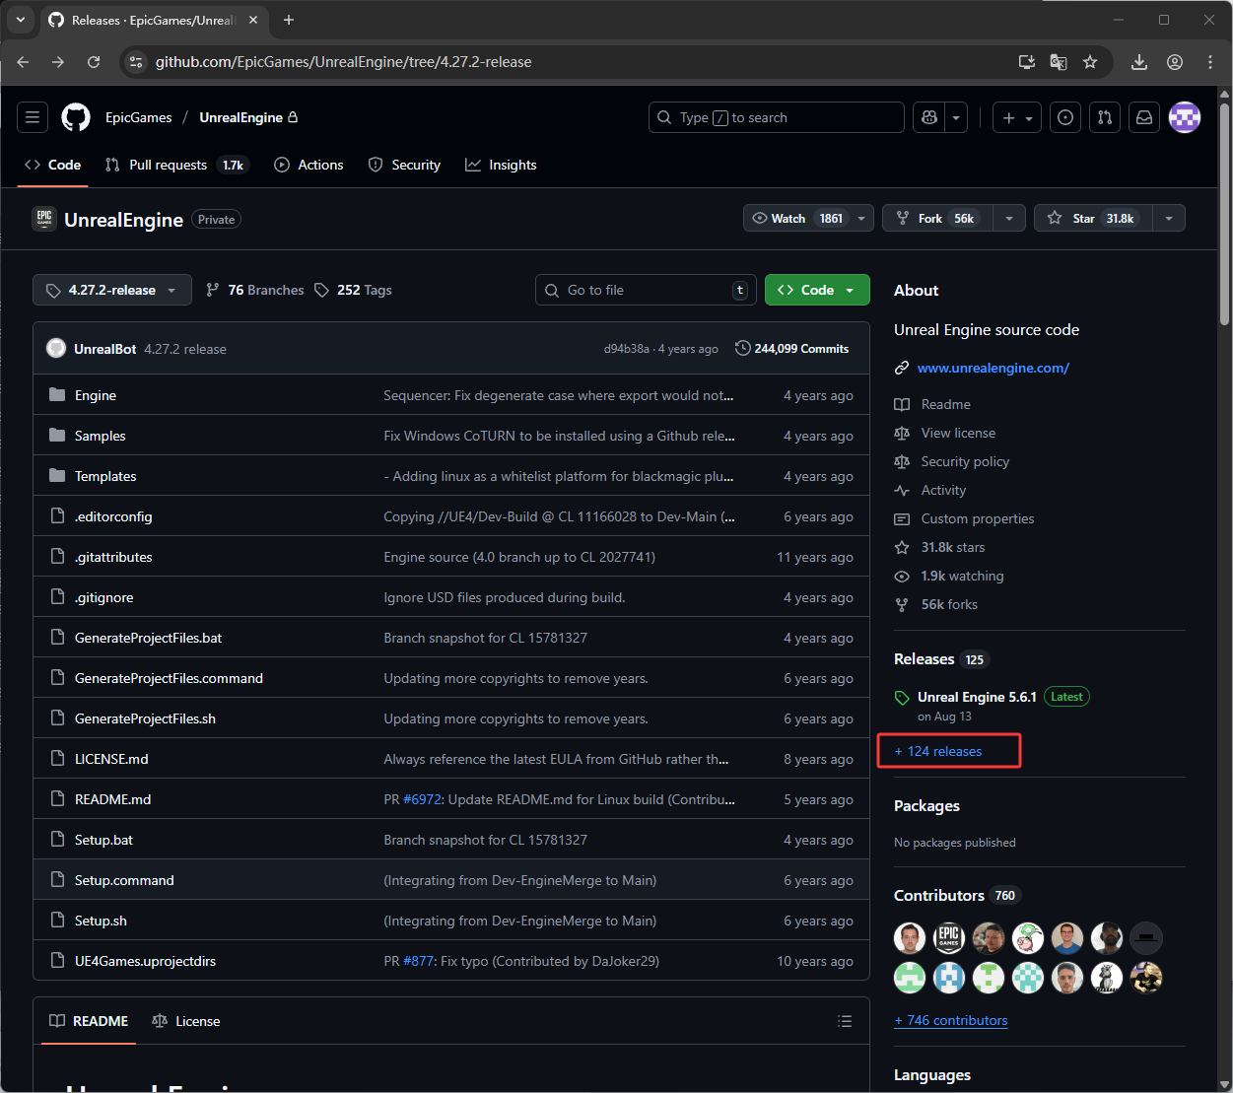Viewport: 1233px width, 1093px height.
Task: Open the + 124 releases link
Action: [938, 751]
